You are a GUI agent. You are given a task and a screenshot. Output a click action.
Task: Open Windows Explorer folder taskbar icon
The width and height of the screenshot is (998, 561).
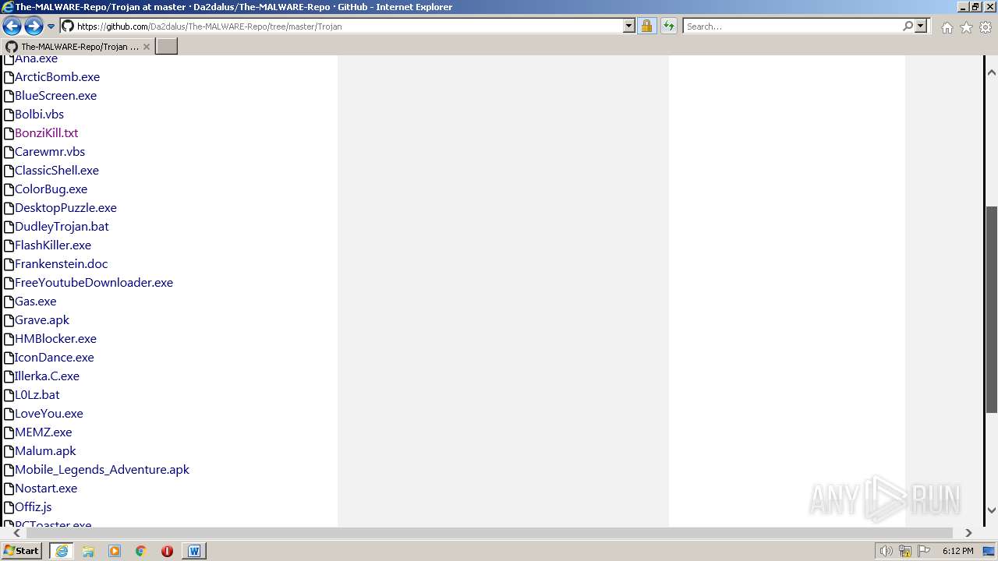88,551
